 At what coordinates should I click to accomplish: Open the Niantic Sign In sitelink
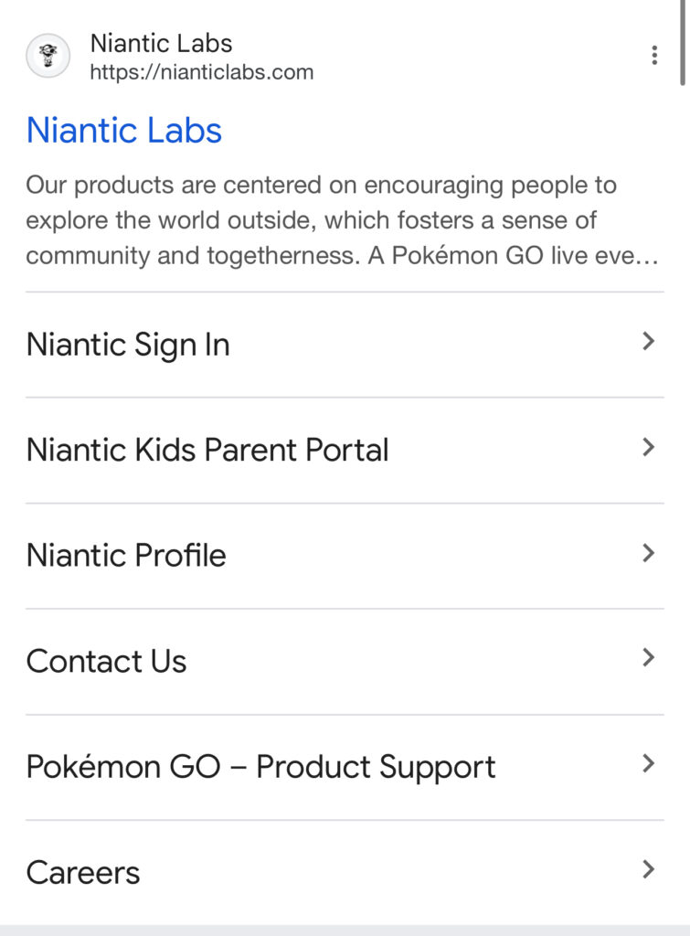coord(128,346)
